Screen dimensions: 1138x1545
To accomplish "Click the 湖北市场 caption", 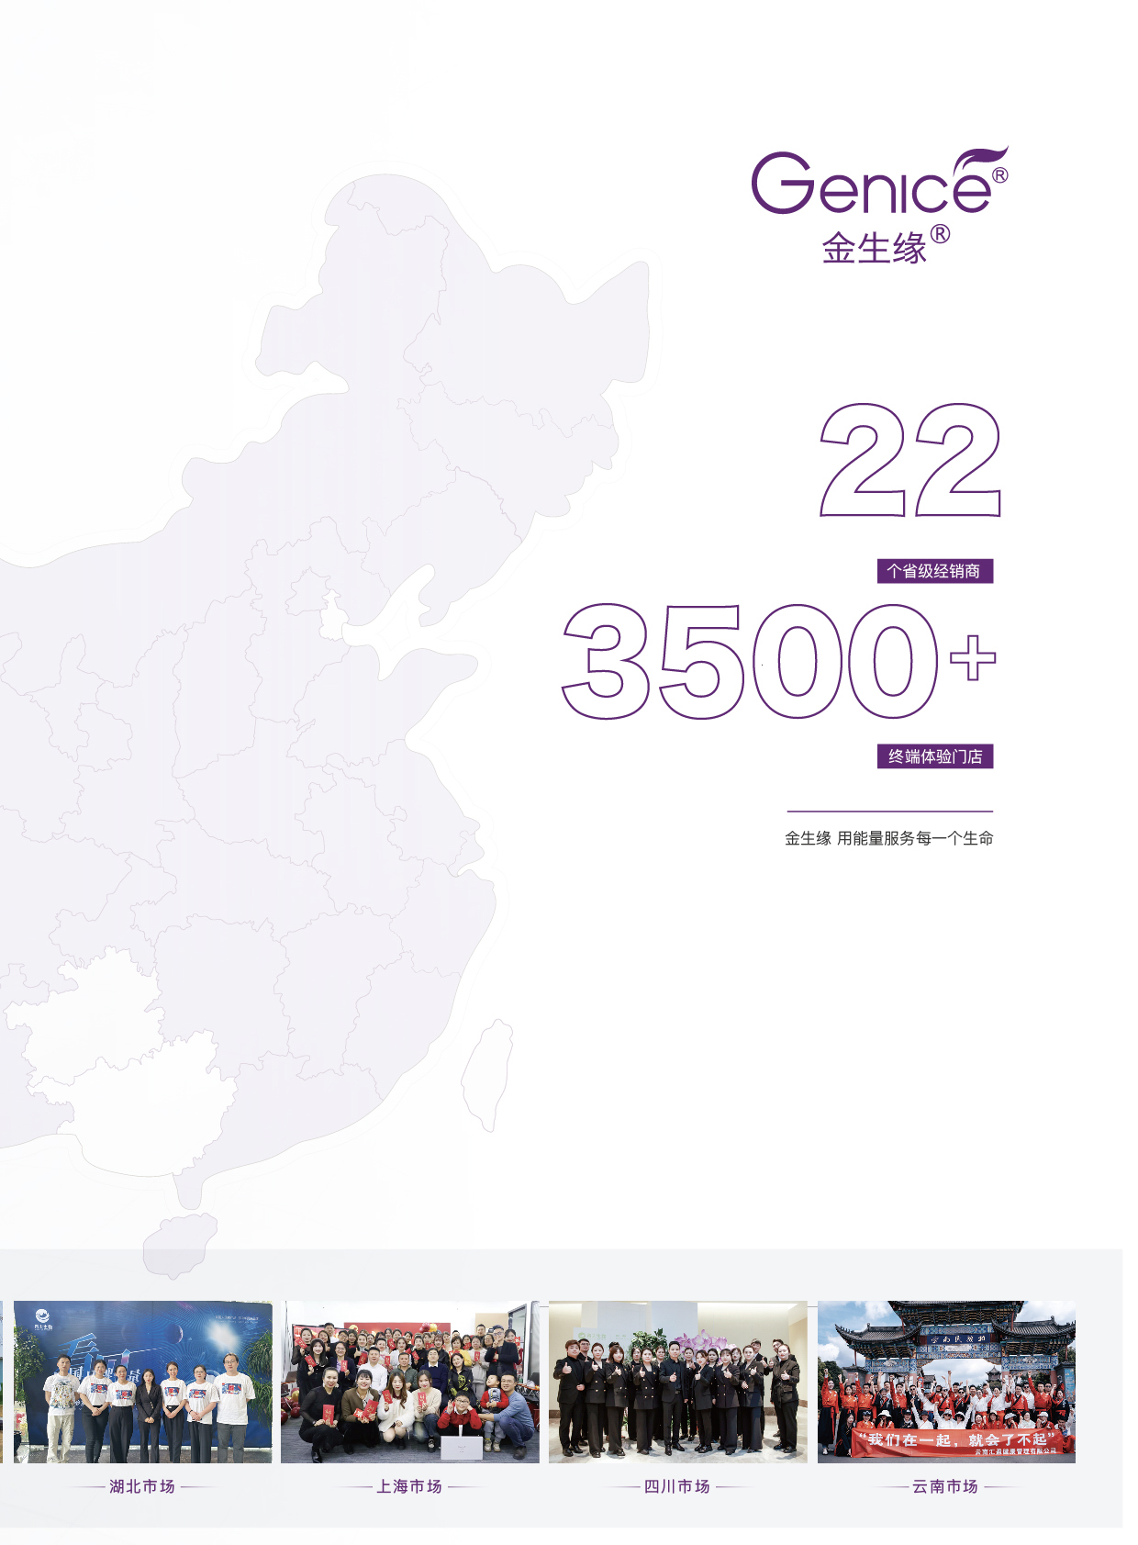I will (x=142, y=1486).
